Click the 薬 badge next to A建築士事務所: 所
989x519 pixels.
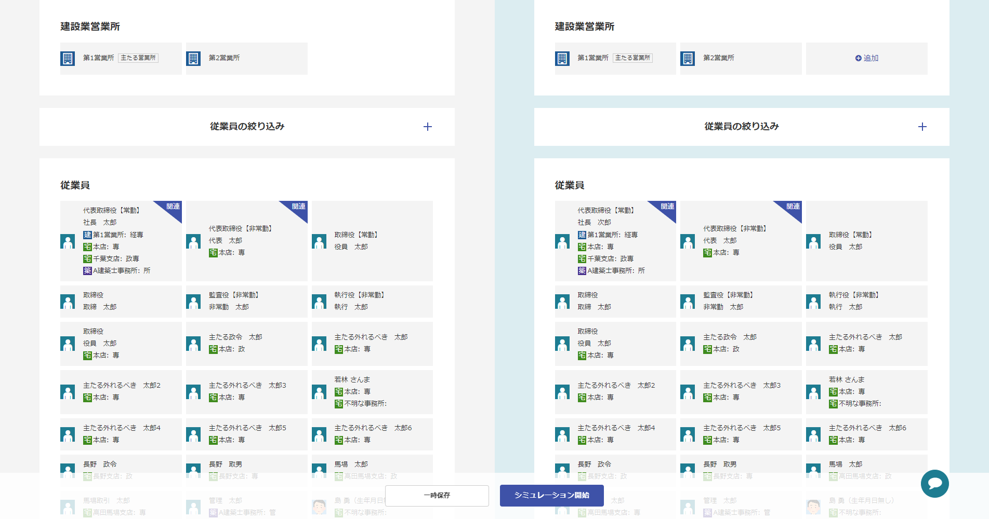[87, 270]
